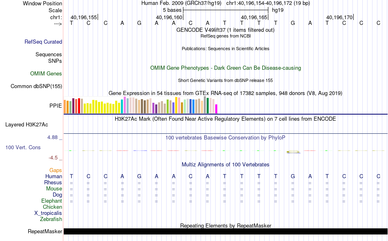Click the OMIM Genes track label
This screenshot has width=388, height=241.
point(46,74)
